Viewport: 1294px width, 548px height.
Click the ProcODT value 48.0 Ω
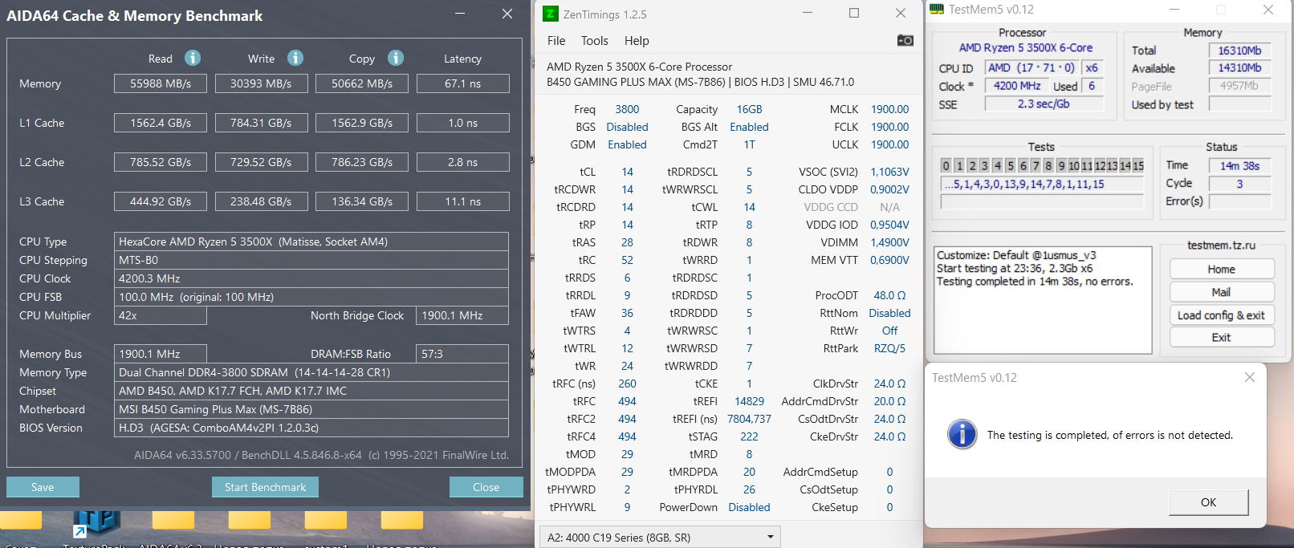(889, 295)
